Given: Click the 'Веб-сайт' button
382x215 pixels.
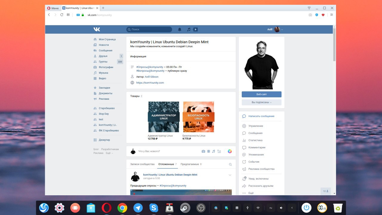Looking at the screenshot, I should tap(261, 94).
